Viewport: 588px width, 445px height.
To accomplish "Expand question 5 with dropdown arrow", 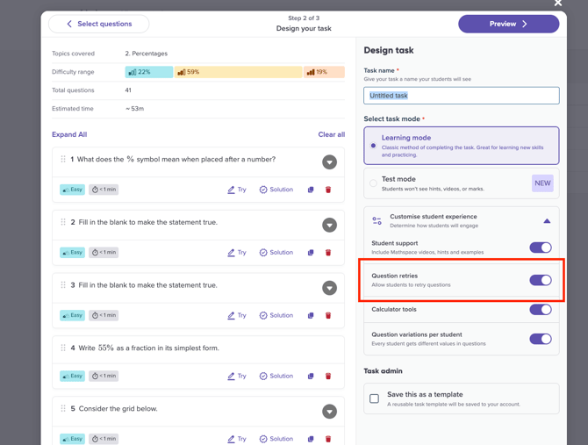I will (x=329, y=412).
